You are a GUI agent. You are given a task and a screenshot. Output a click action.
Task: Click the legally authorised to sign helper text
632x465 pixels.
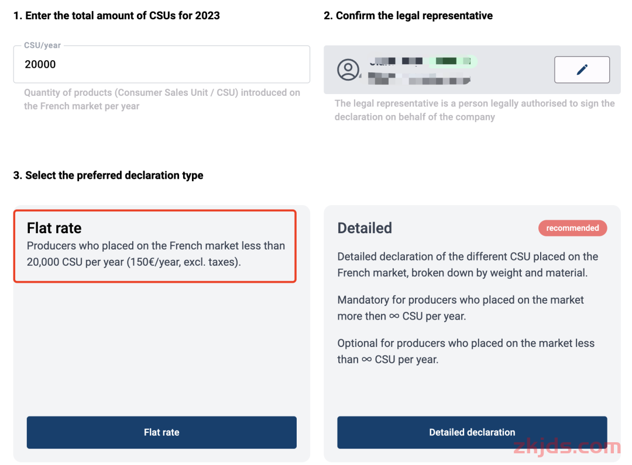coord(474,110)
